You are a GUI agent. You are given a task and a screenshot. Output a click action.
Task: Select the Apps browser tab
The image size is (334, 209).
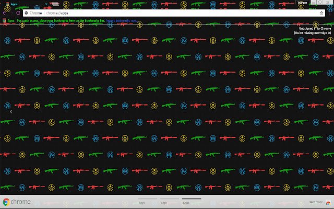[x=26, y=4]
